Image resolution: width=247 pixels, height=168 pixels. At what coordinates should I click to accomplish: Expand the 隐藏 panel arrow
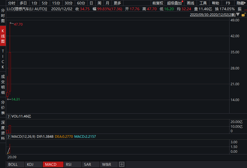[241, 3]
